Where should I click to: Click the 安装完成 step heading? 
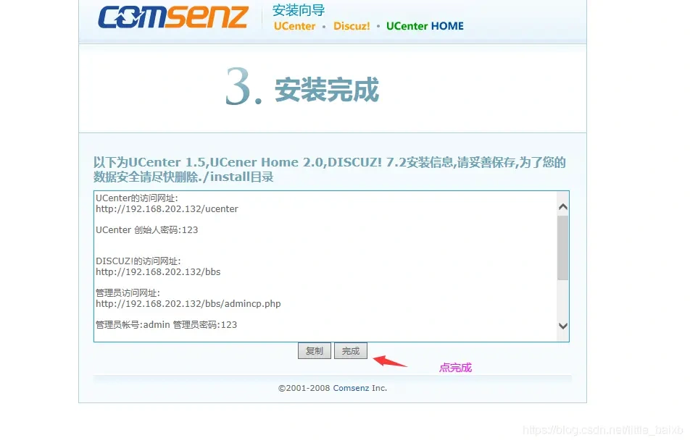pos(326,90)
